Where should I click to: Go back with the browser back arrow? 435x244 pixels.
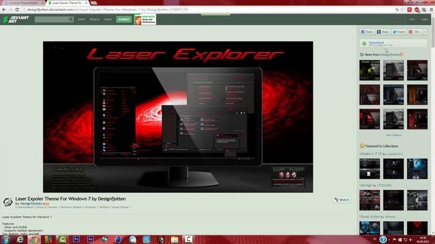(4, 9)
